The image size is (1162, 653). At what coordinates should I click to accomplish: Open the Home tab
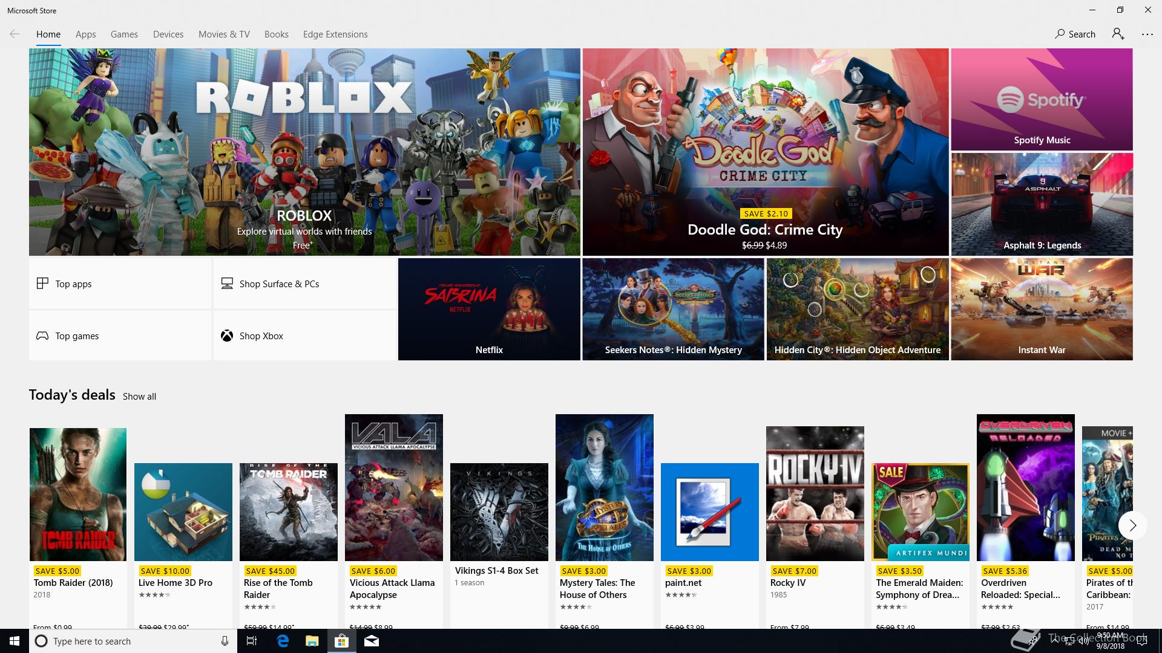tap(48, 34)
